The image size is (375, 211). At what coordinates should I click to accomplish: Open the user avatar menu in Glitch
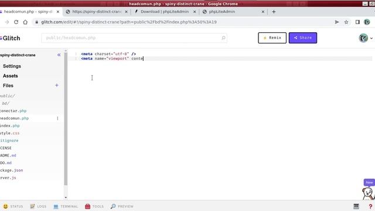click(x=366, y=38)
